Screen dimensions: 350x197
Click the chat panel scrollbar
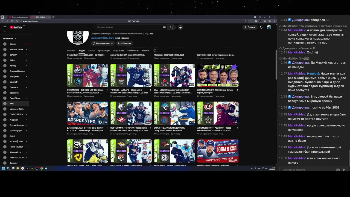(349, 158)
